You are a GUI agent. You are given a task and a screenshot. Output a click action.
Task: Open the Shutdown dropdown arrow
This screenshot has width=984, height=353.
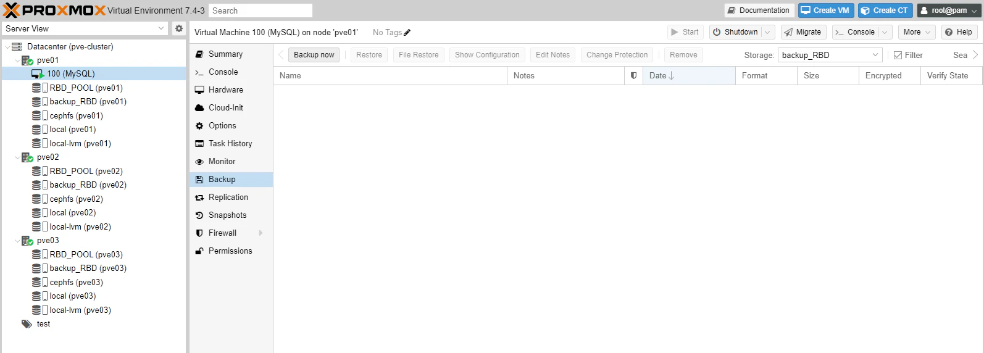(767, 32)
